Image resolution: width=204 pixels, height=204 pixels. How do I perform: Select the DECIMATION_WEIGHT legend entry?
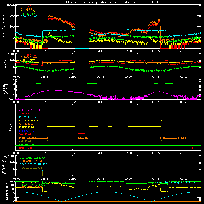pos(32,161)
